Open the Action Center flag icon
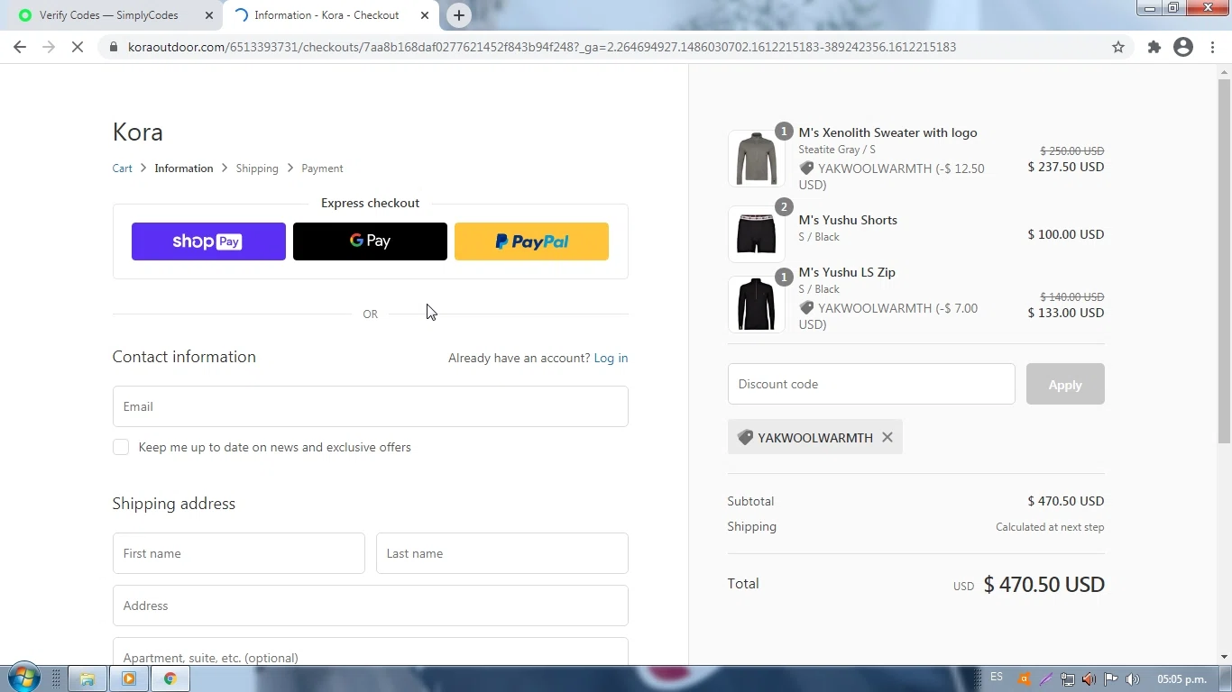 [1111, 679]
